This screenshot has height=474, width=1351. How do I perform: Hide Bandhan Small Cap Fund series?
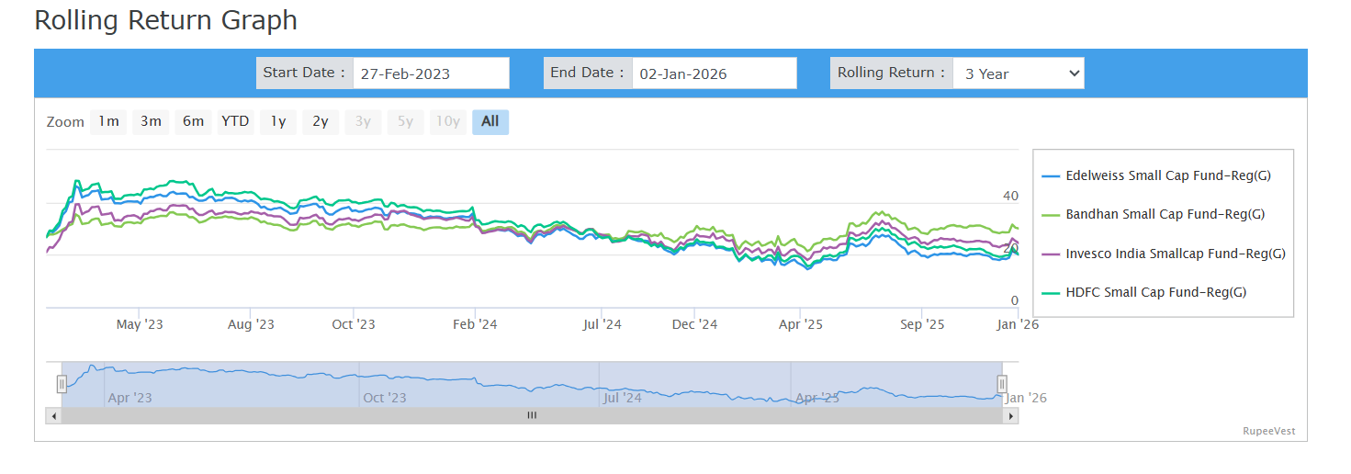tap(1165, 215)
